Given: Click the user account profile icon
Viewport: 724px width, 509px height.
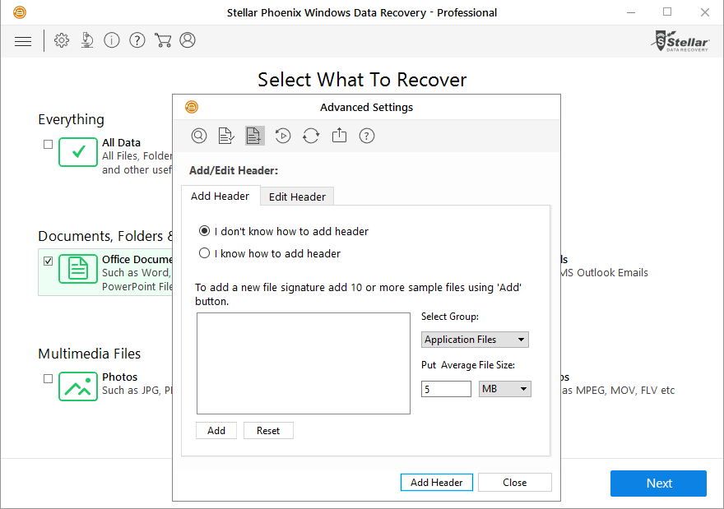Looking at the screenshot, I should 188,40.
